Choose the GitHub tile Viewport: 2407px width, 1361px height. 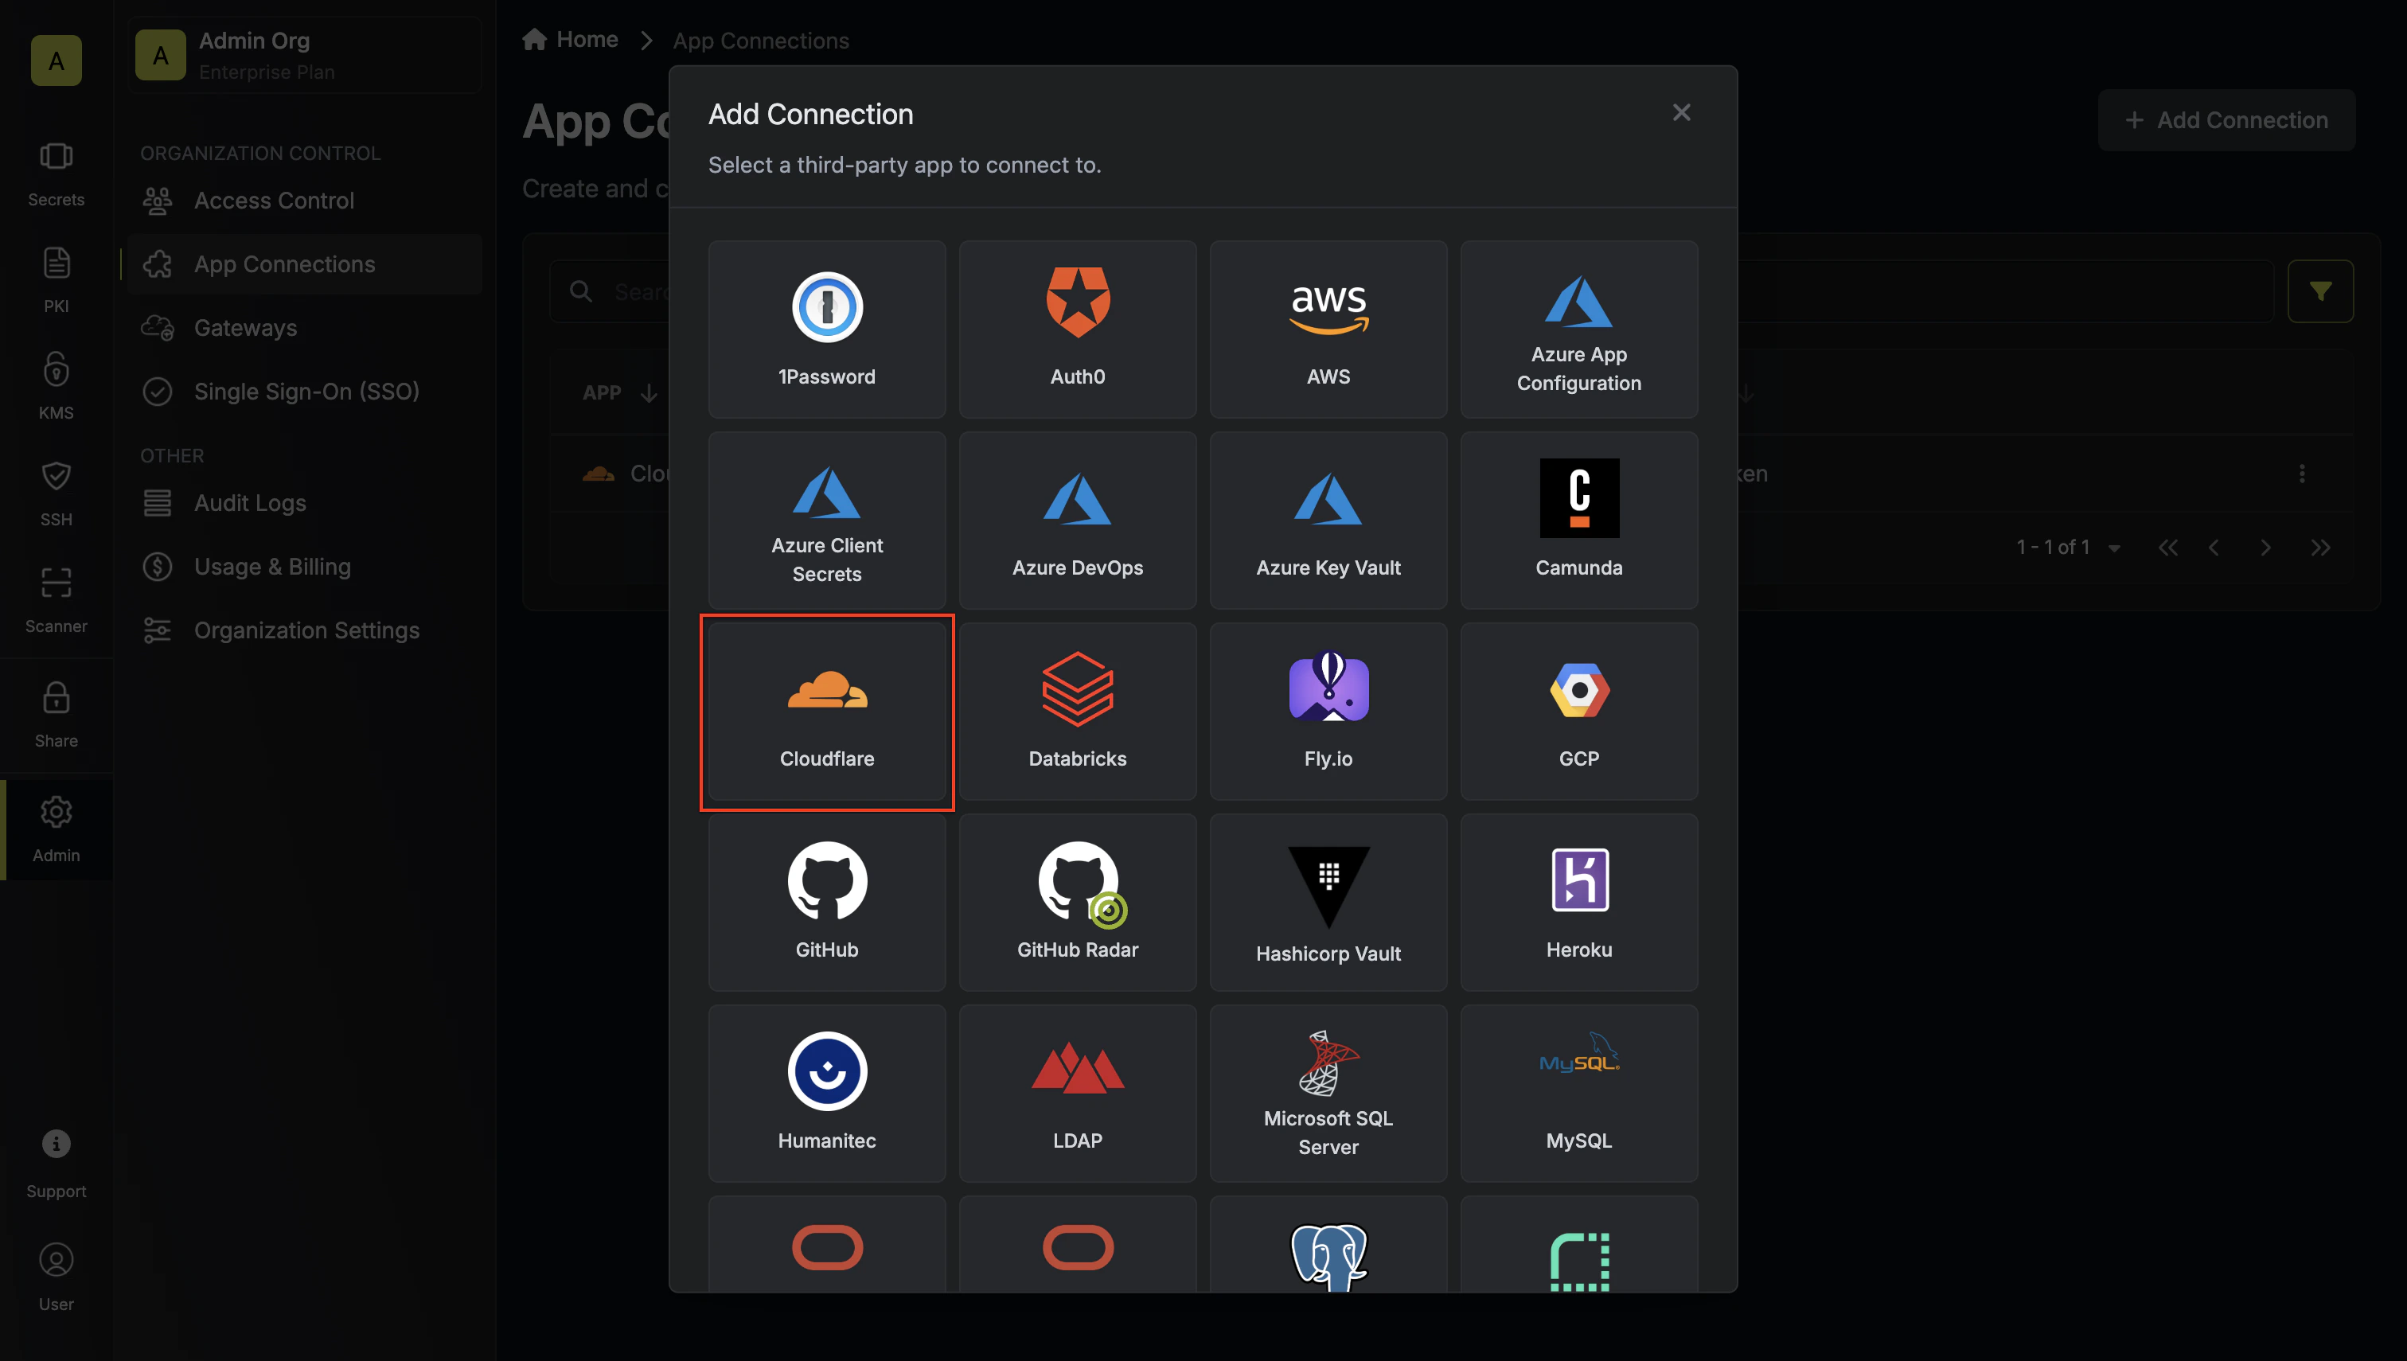826,902
